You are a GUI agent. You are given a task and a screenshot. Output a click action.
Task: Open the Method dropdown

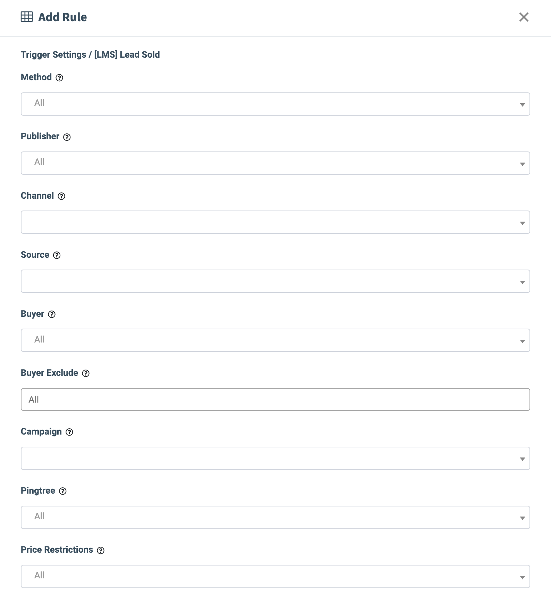275,104
